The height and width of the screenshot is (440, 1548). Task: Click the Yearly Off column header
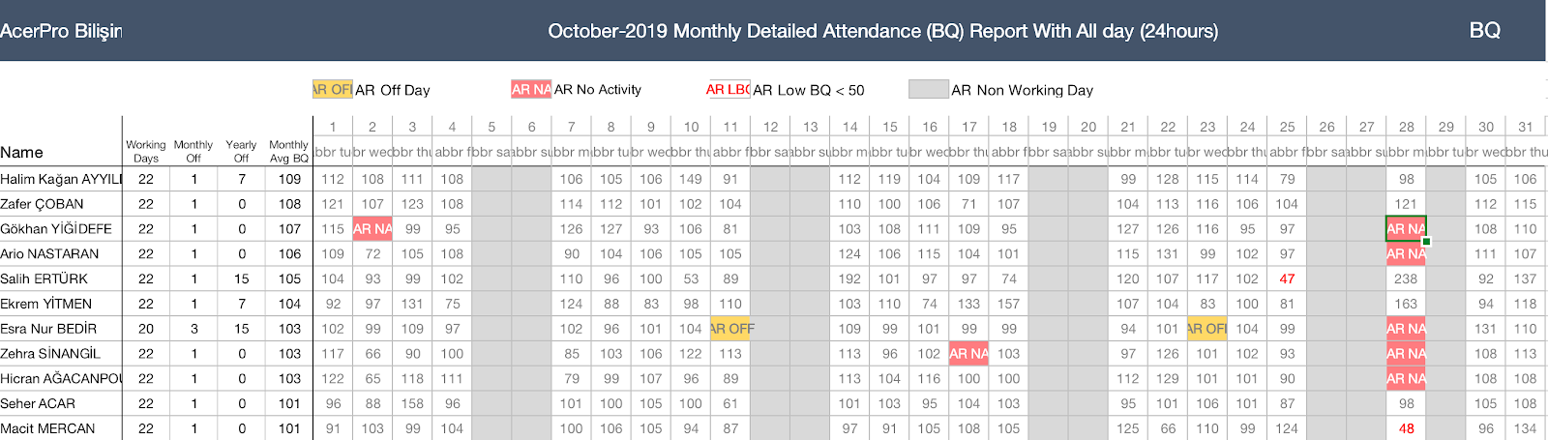click(x=241, y=151)
